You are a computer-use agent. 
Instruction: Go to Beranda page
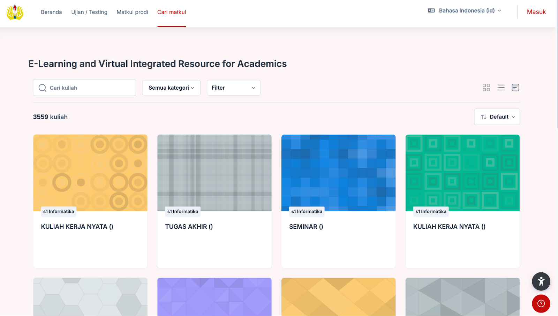click(51, 12)
